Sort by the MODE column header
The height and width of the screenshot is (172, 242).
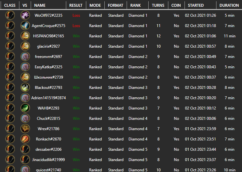click(95, 5)
